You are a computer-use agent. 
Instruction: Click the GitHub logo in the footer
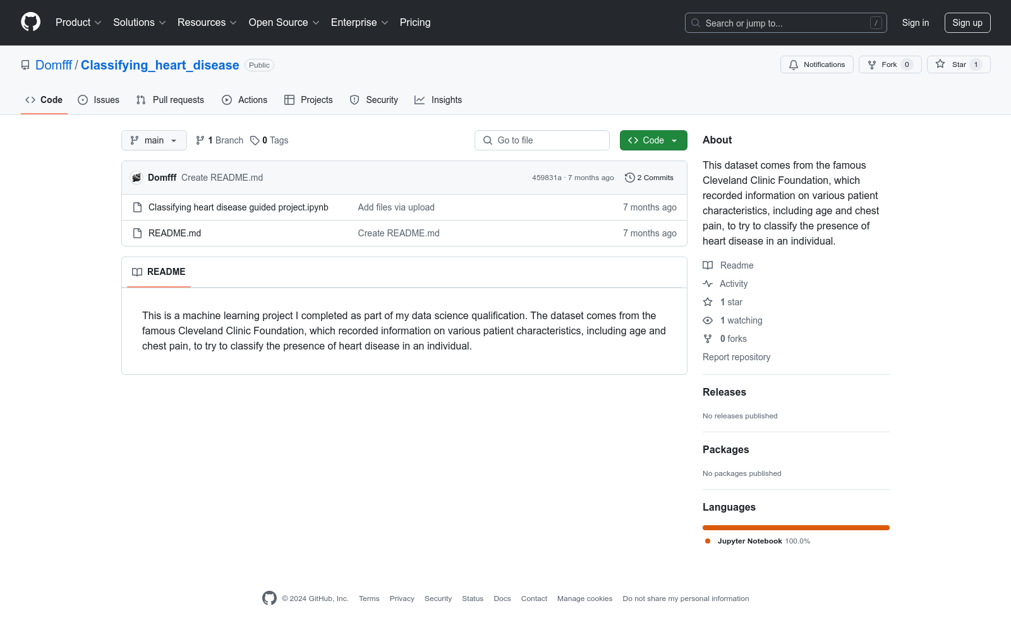click(269, 598)
